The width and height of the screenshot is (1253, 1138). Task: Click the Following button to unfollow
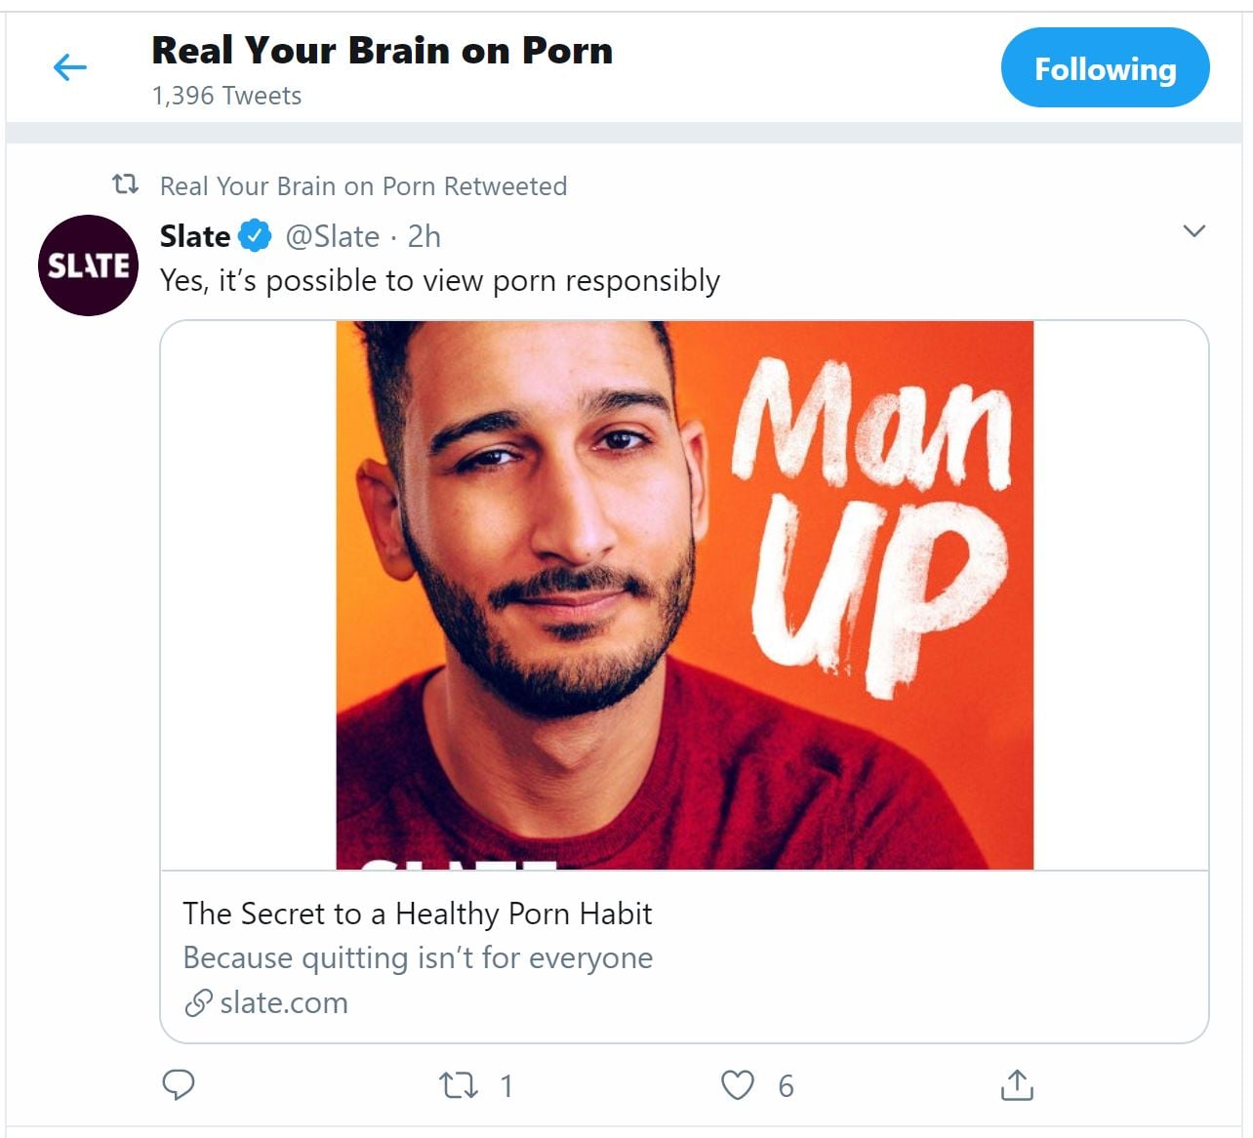point(1105,68)
